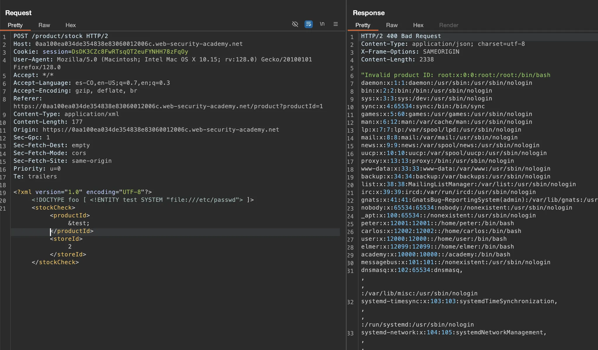
Task: Open the Response Hex tab
Action: tap(418, 25)
